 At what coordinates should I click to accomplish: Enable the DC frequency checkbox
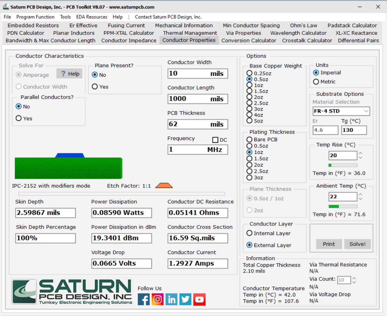point(215,140)
